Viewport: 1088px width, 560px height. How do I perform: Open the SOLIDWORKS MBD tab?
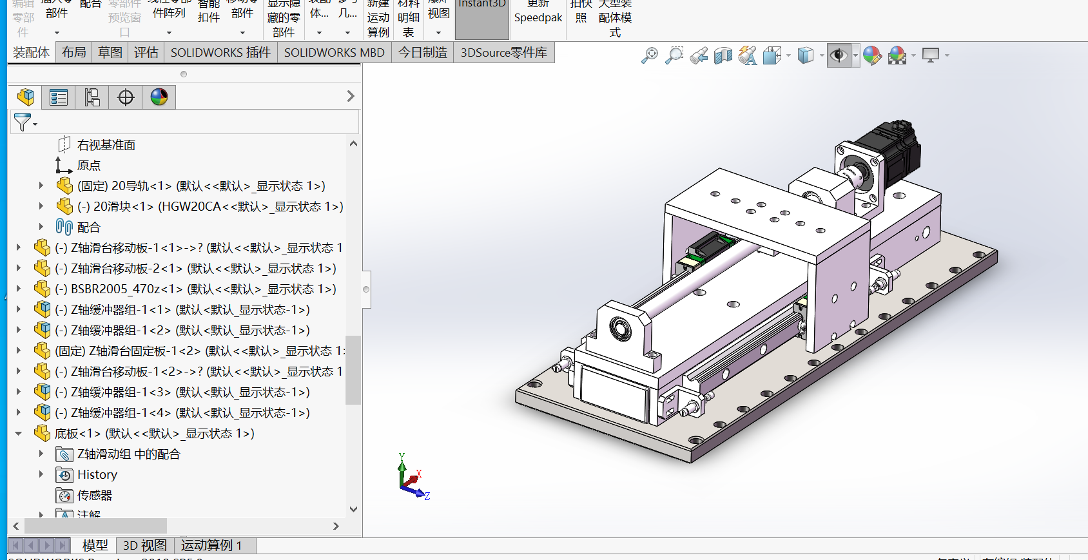[335, 52]
